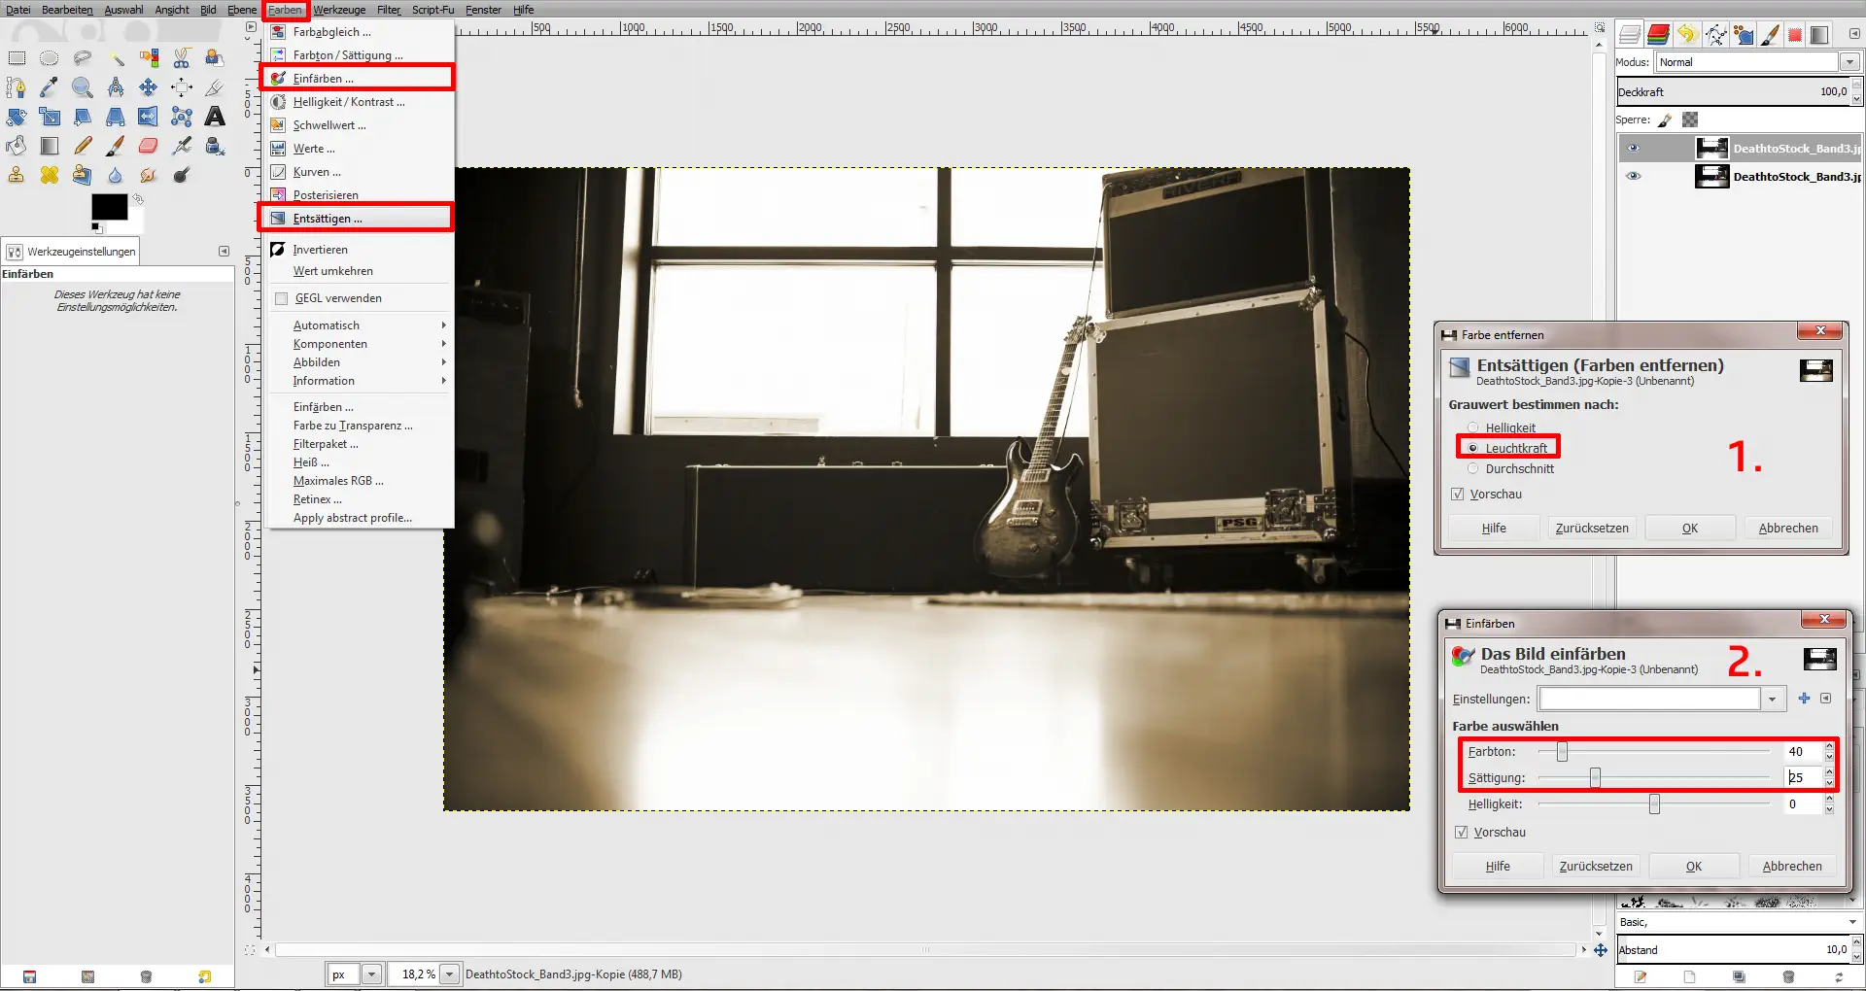Click OK in the Farbe entfernen dialog
Image resolution: width=1866 pixels, height=991 pixels.
click(x=1689, y=528)
